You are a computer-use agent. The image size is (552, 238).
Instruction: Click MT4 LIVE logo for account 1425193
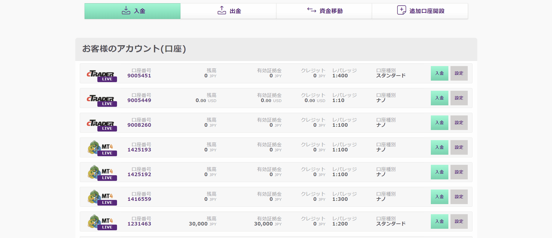click(102, 148)
